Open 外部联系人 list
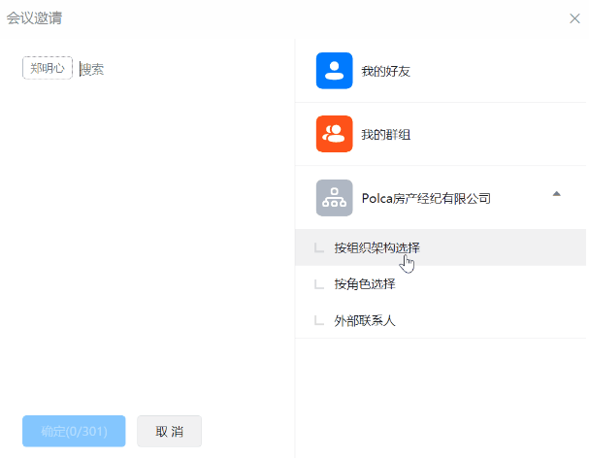Image resolution: width=589 pixels, height=458 pixels. (441, 320)
